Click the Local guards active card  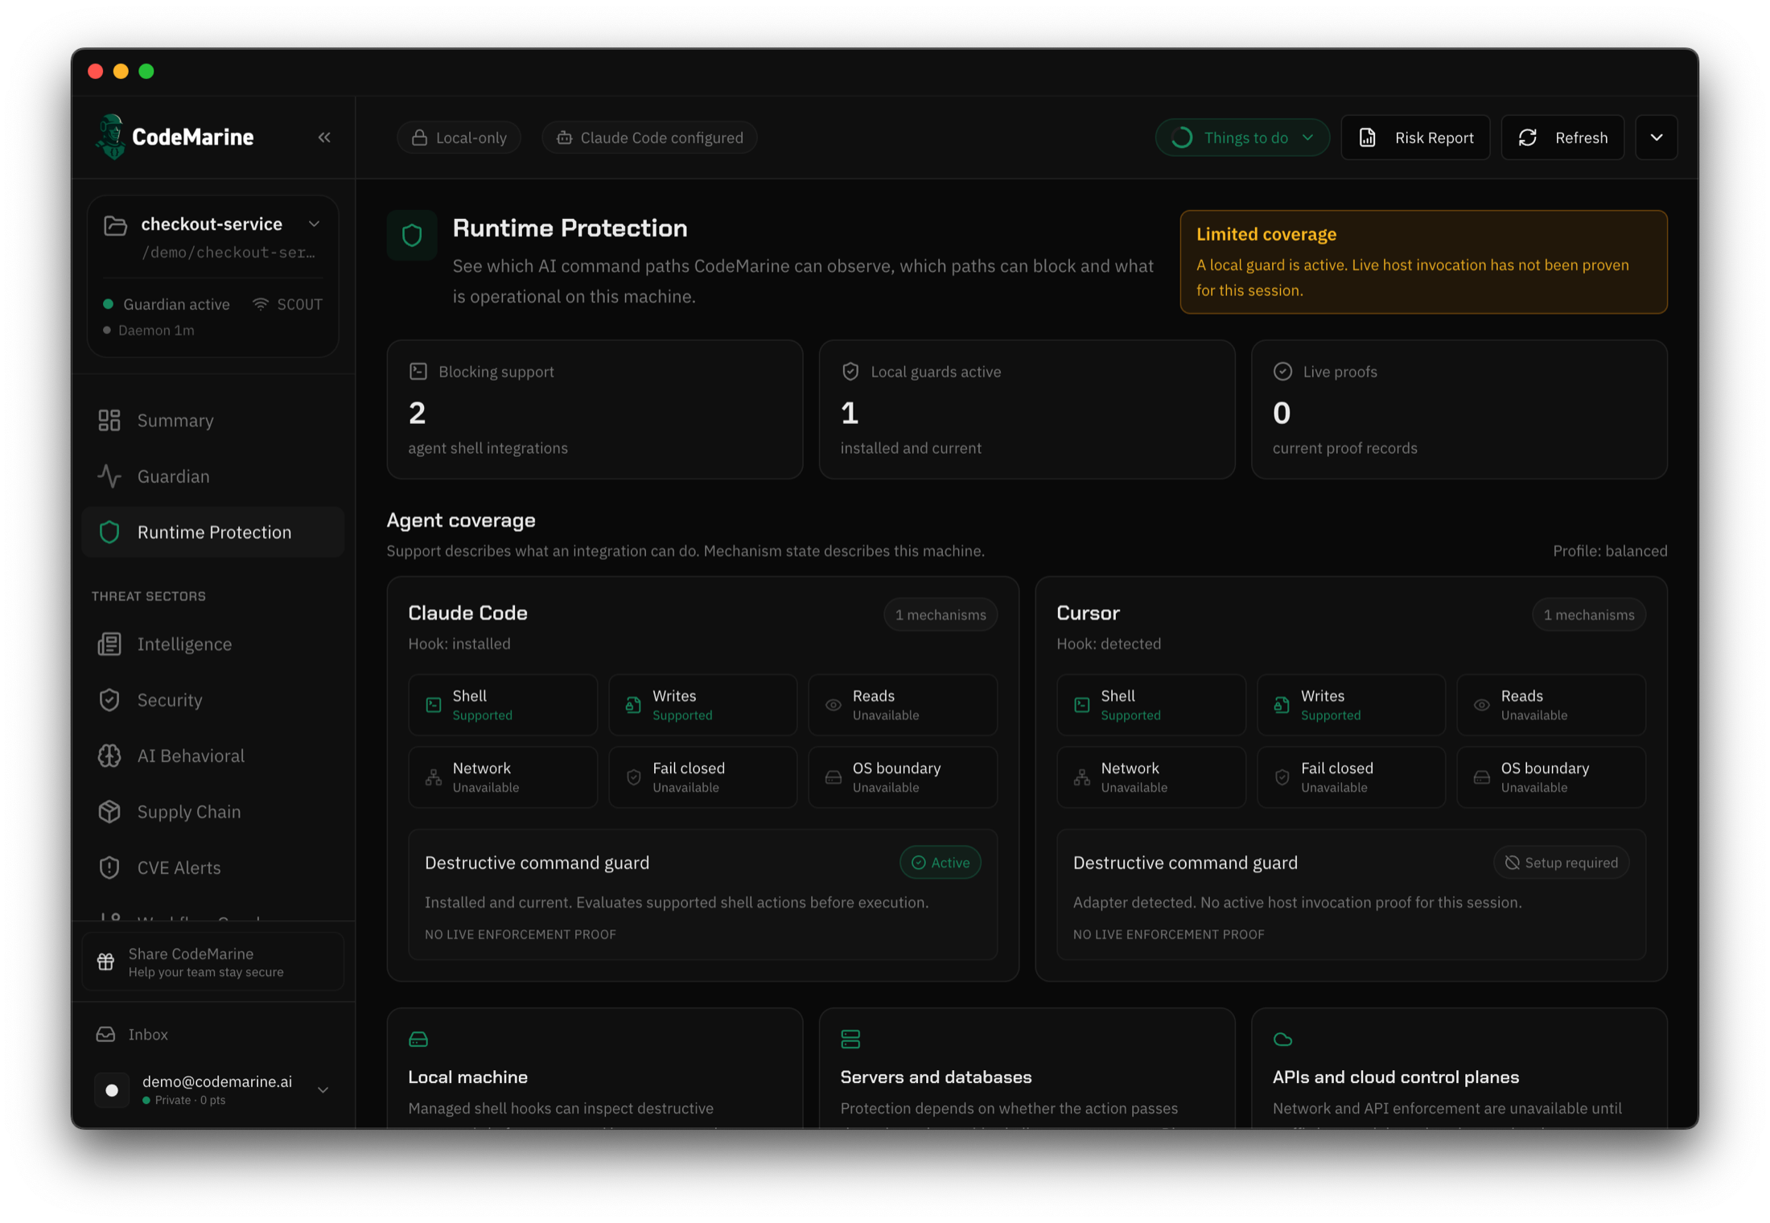point(1027,410)
